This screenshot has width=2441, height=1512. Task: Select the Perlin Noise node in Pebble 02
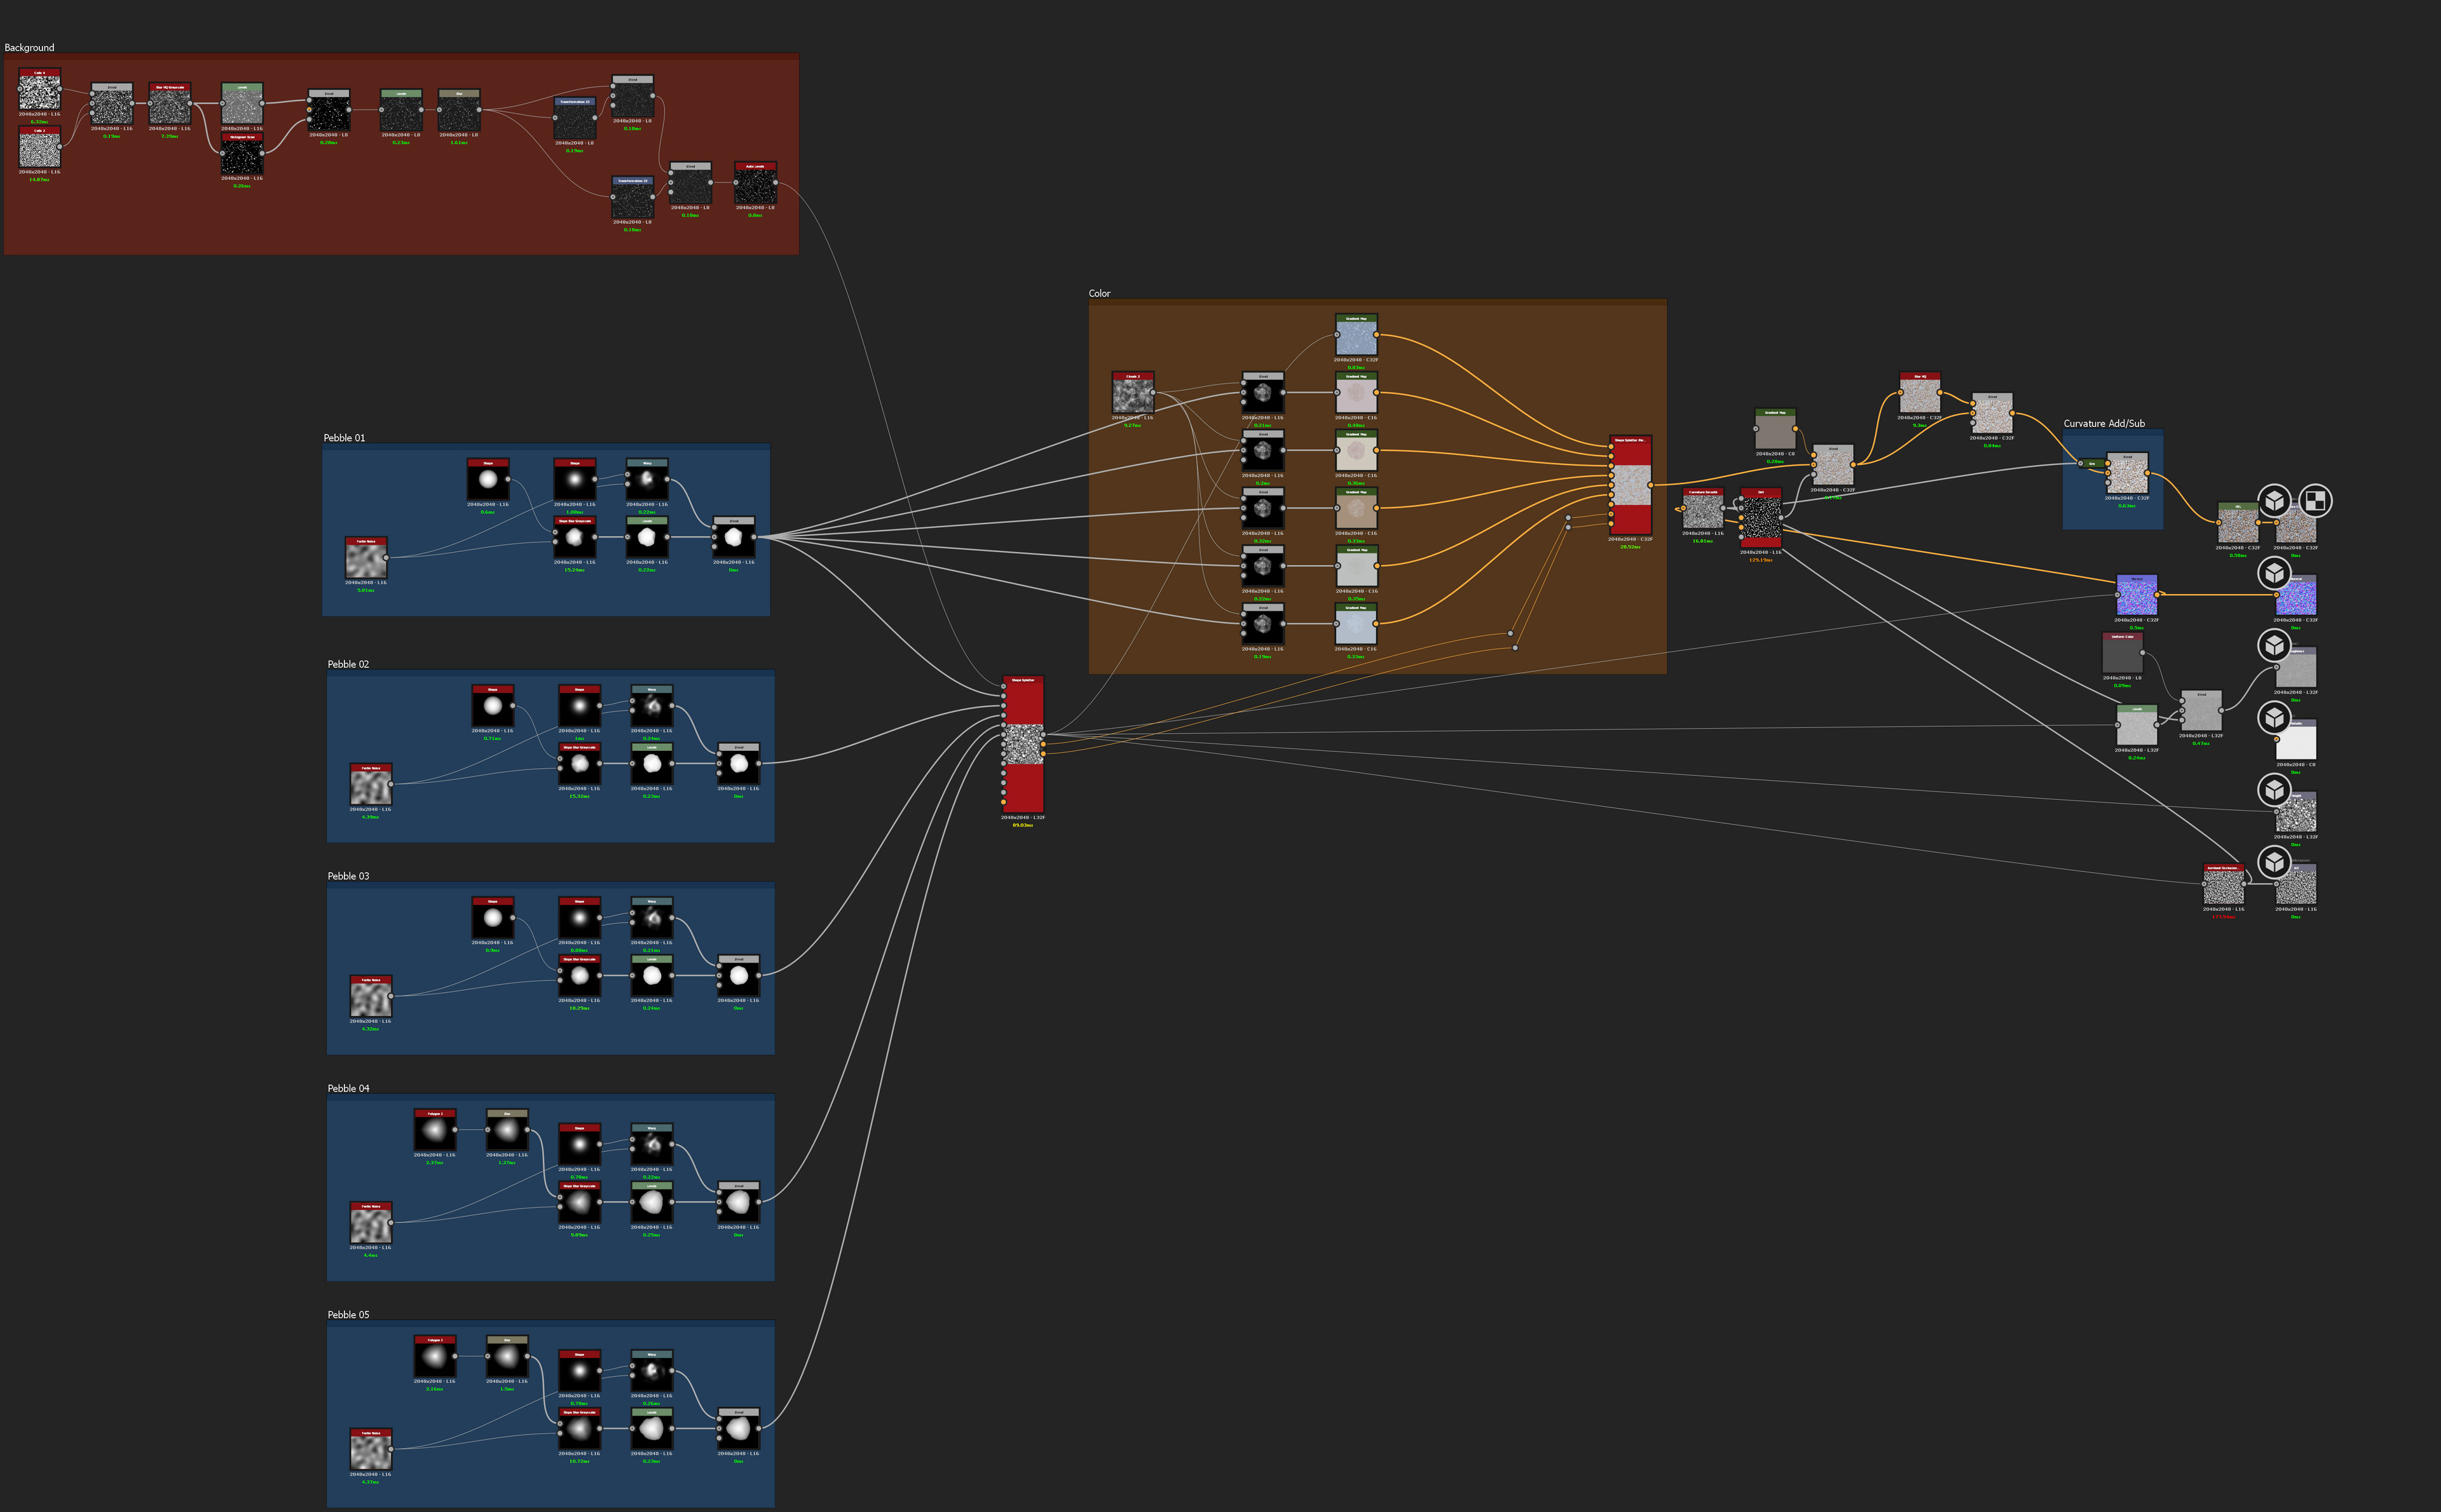tap(370, 785)
